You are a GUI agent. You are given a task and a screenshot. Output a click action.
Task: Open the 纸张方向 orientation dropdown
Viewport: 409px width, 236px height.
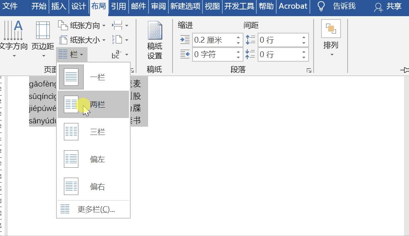pos(82,26)
